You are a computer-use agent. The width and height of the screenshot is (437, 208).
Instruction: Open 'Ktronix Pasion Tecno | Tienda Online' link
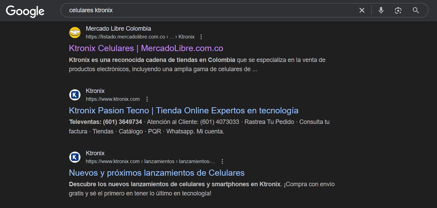[x=184, y=110]
